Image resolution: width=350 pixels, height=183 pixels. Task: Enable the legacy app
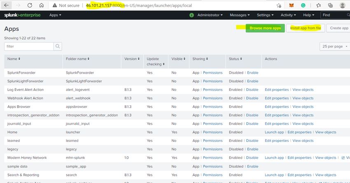pyautogui.click(x=253, y=149)
